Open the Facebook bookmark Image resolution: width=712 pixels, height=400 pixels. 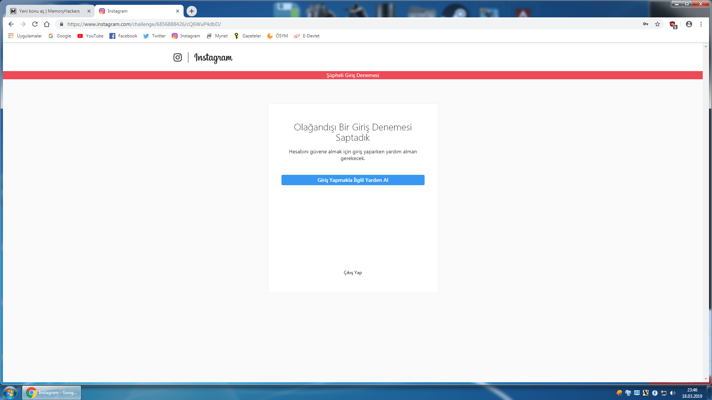(x=123, y=36)
